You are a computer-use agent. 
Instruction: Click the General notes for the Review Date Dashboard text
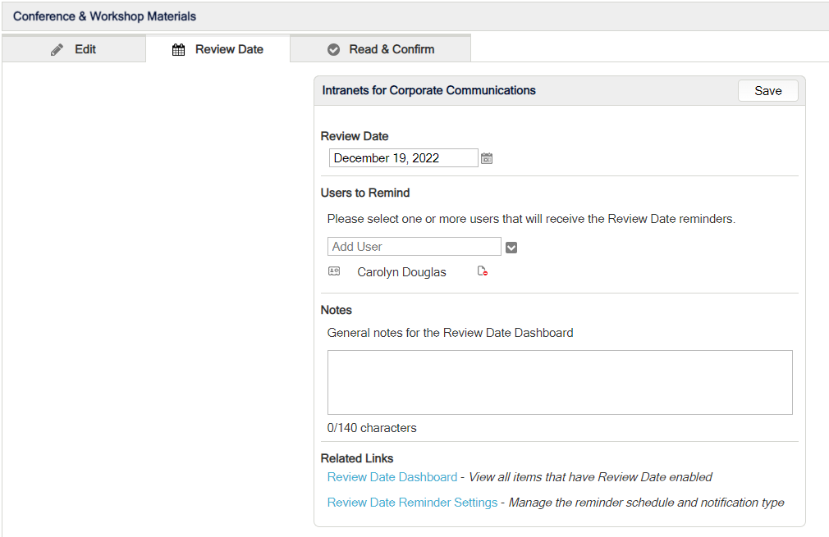point(450,333)
